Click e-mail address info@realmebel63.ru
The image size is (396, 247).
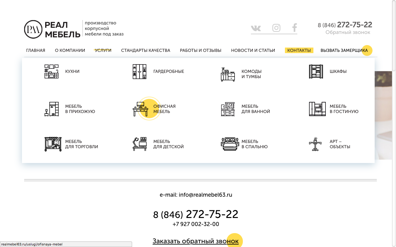[x=205, y=195]
